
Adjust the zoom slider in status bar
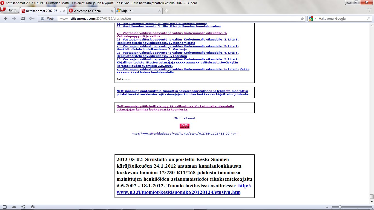340,207
